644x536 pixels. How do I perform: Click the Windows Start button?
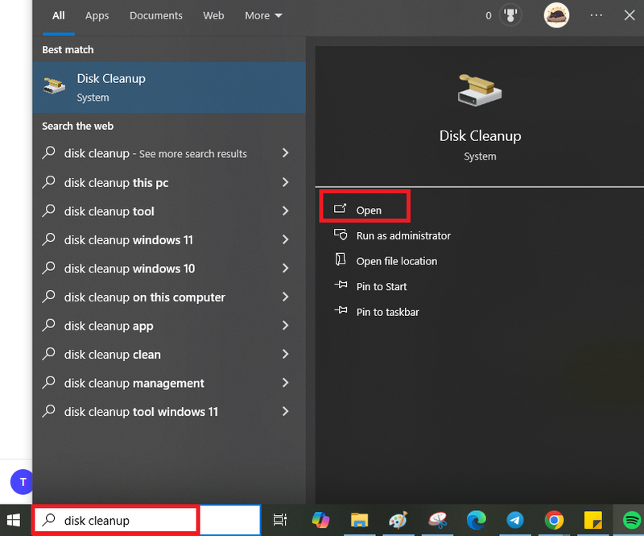pyautogui.click(x=14, y=521)
